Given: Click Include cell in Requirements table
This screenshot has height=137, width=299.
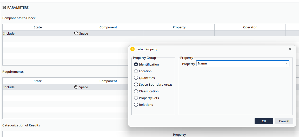Looking at the screenshot, I should point(38,87).
